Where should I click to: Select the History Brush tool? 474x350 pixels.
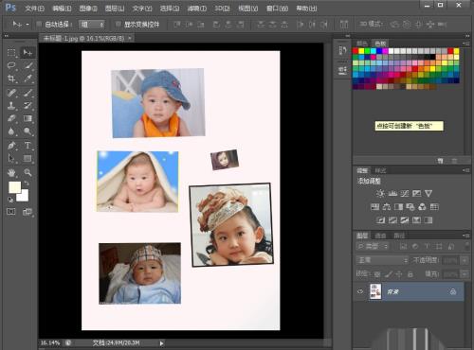(x=27, y=106)
